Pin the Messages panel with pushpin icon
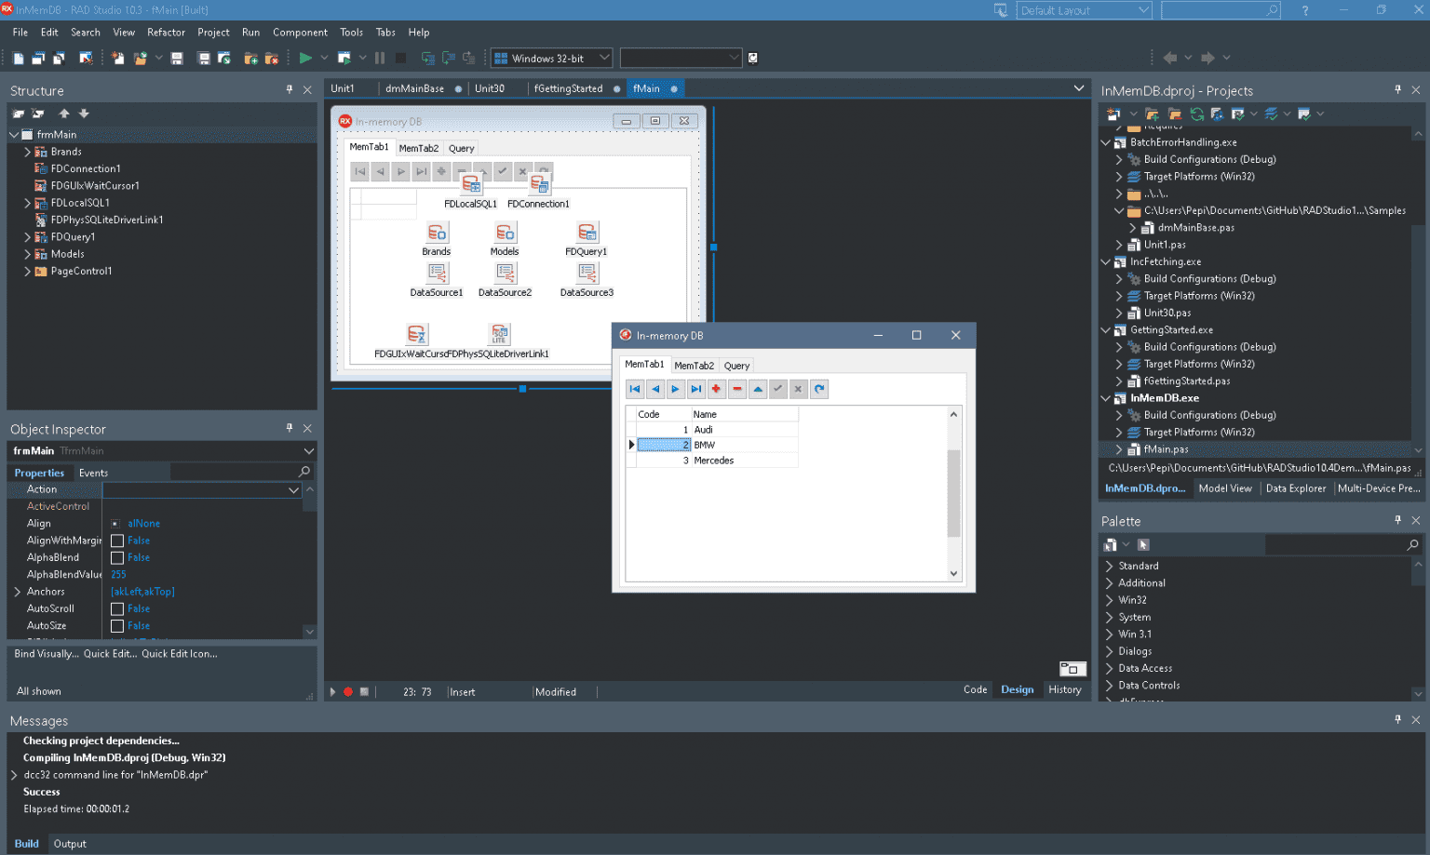Viewport: 1430px width, 855px height. [1397, 719]
